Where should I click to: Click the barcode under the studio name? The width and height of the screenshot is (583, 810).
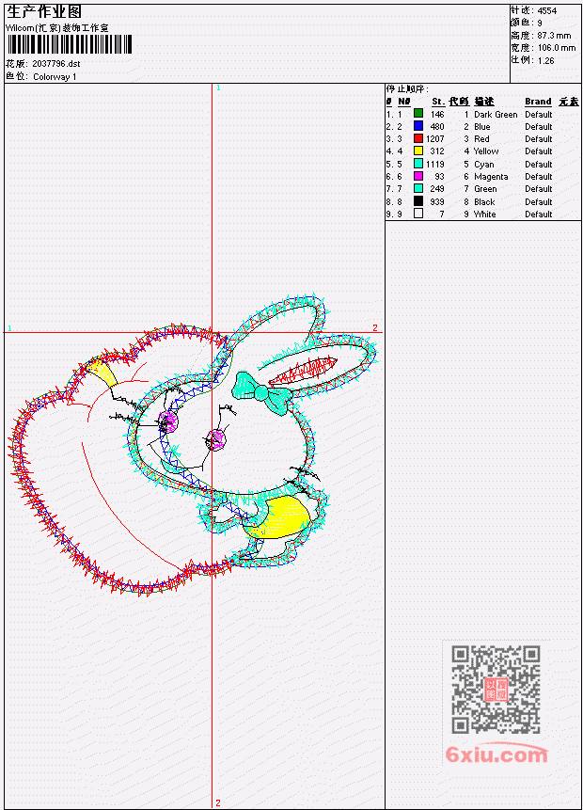tap(70, 44)
